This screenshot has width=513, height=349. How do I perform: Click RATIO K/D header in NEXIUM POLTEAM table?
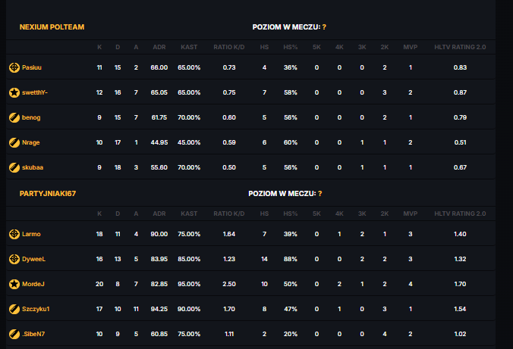tap(229, 47)
